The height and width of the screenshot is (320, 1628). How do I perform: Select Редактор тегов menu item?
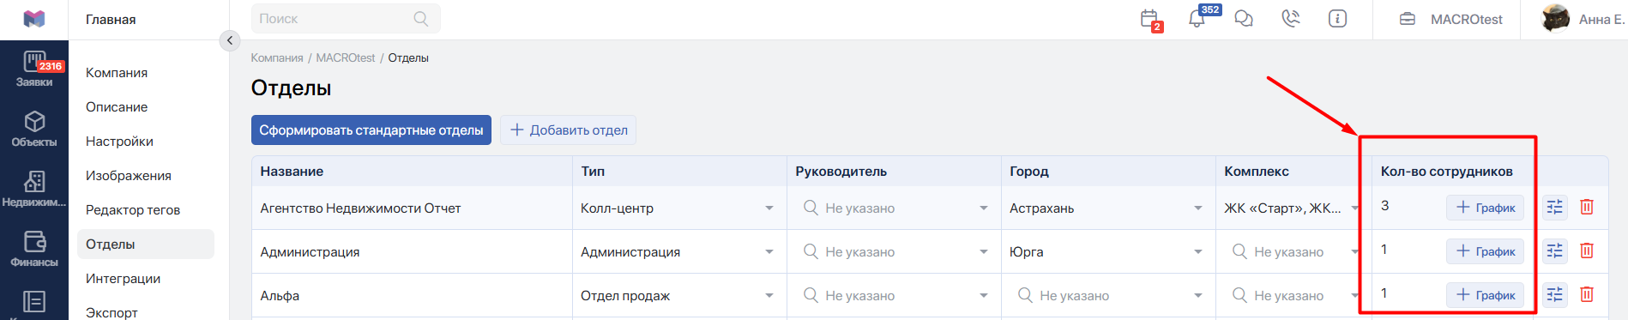[133, 209]
